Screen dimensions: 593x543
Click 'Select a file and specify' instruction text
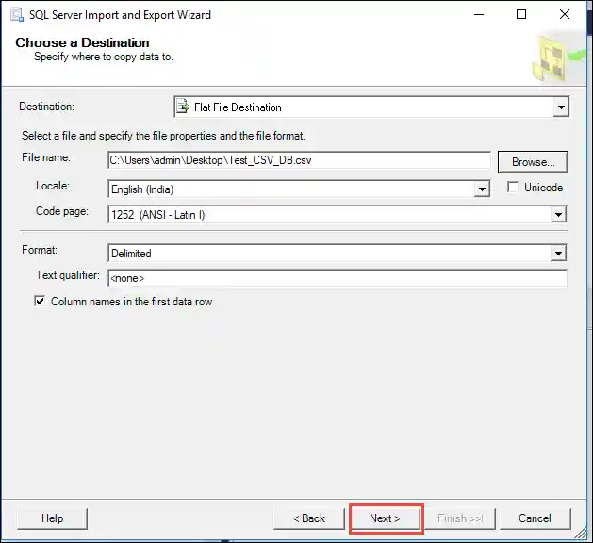pyautogui.click(x=163, y=136)
